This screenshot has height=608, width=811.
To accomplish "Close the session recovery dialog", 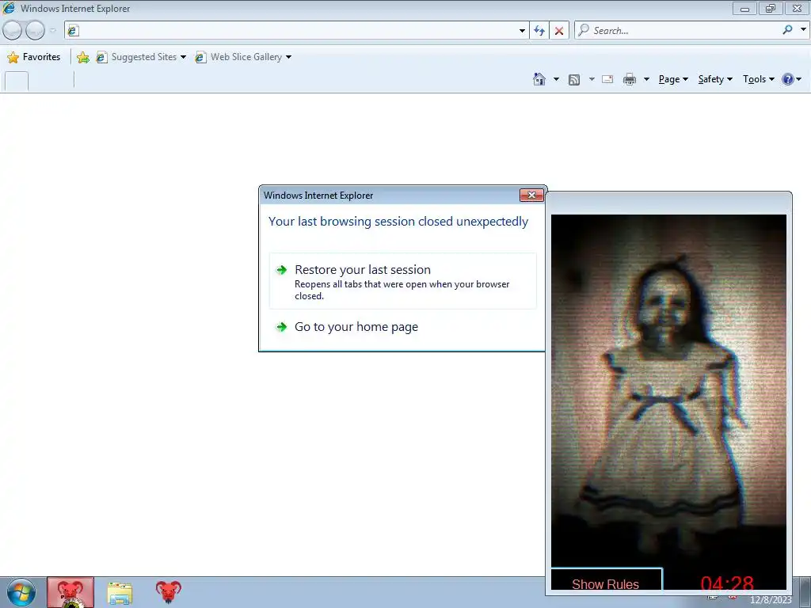I will 531,195.
